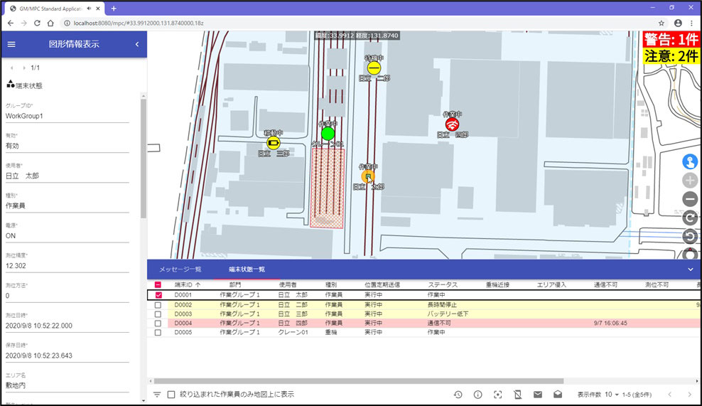702x406 pixels.
Task: Open the 表示件数 rows-per-page dropdown
Action: [x=613, y=395]
